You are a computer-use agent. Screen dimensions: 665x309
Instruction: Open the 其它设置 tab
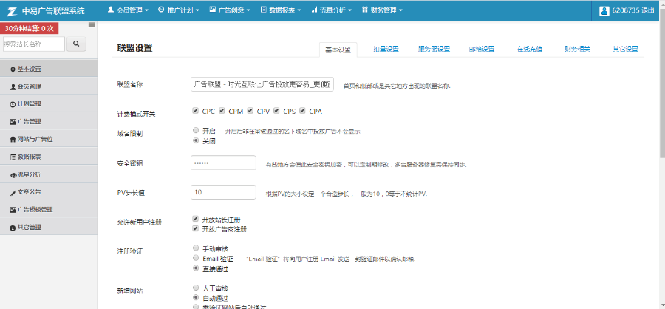click(625, 49)
